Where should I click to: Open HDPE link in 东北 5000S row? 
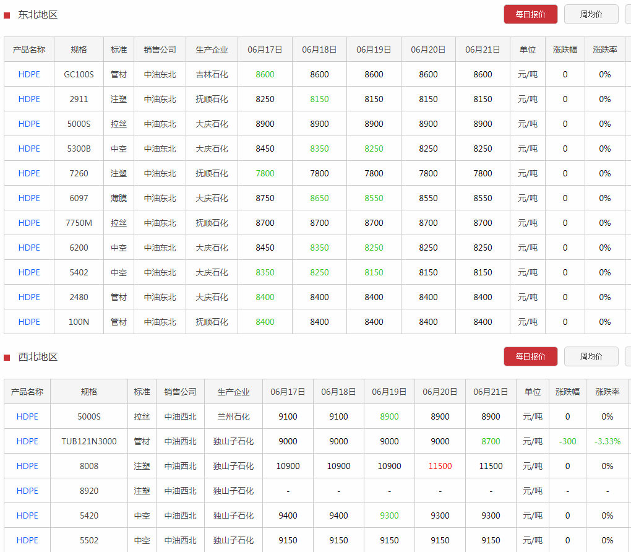pyautogui.click(x=29, y=124)
